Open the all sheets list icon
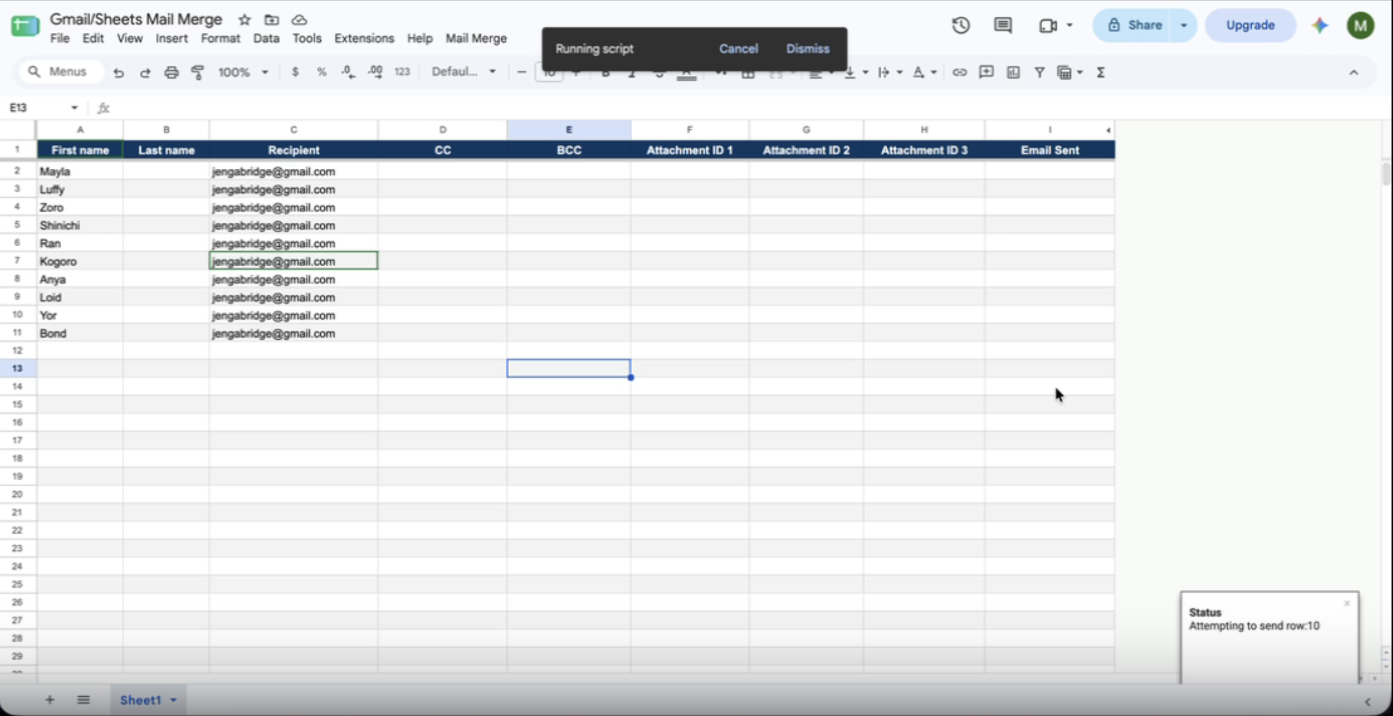This screenshot has width=1393, height=716. 83,700
